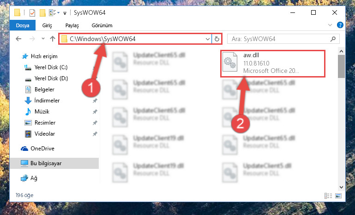This screenshot has width=355, height=215.
Task: Navigate back with the left arrow
Action: click(18, 39)
